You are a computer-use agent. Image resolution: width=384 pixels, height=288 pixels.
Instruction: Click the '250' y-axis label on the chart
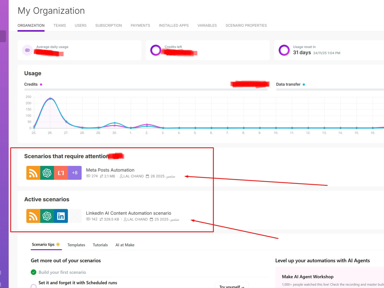point(28,97)
